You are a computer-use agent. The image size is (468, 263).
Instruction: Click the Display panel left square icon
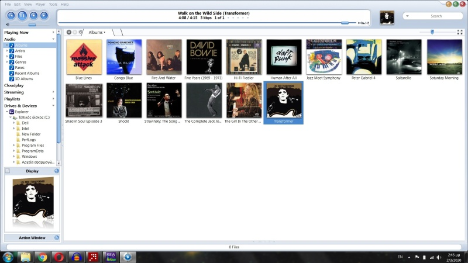(x=8, y=171)
